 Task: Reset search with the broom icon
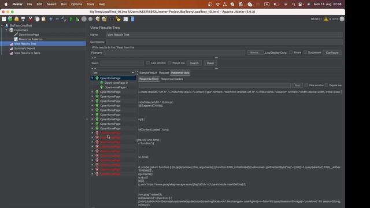pos(118,19)
